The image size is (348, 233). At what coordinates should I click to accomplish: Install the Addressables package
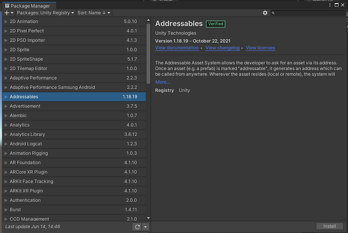329,226
